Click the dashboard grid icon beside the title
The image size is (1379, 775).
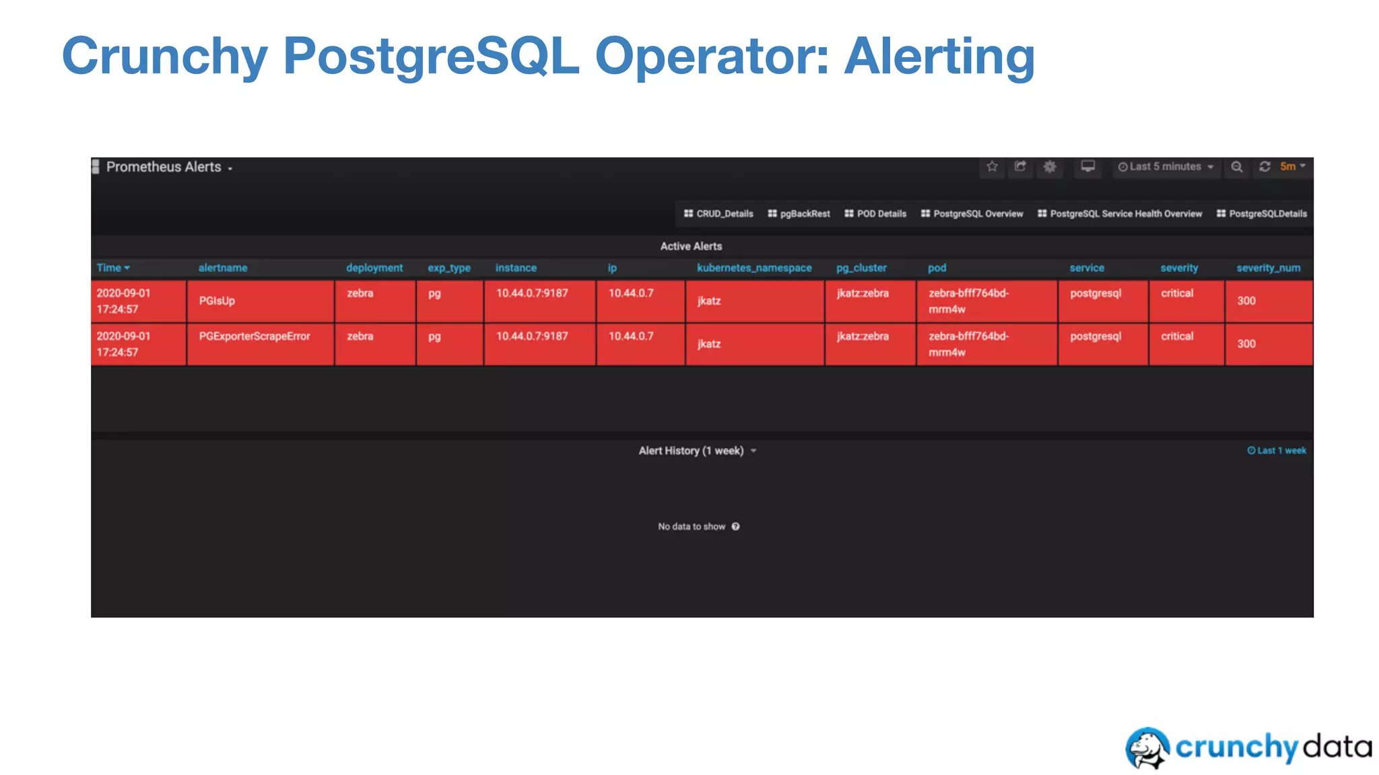click(x=96, y=167)
